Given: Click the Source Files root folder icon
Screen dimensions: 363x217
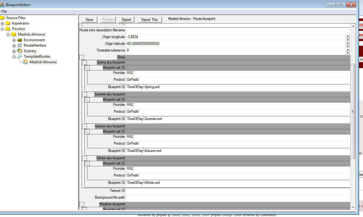Looking at the screenshot, I should pos(2,18).
